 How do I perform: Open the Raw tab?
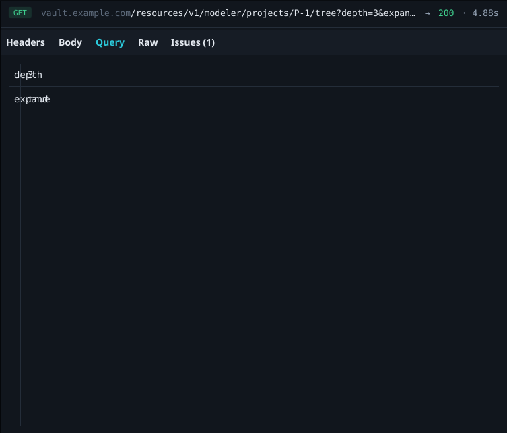point(147,42)
